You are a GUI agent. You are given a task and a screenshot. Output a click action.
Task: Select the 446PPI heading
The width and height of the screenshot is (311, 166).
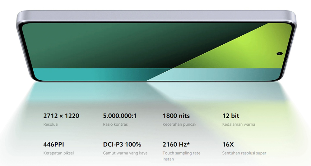pos(54,144)
